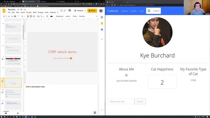Viewport: 210px width, 118px height.
Task: Click the undo icon in the toolbar
Action: coord(9,16)
